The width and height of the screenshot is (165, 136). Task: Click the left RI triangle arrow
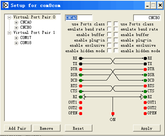[x=83, y=97]
